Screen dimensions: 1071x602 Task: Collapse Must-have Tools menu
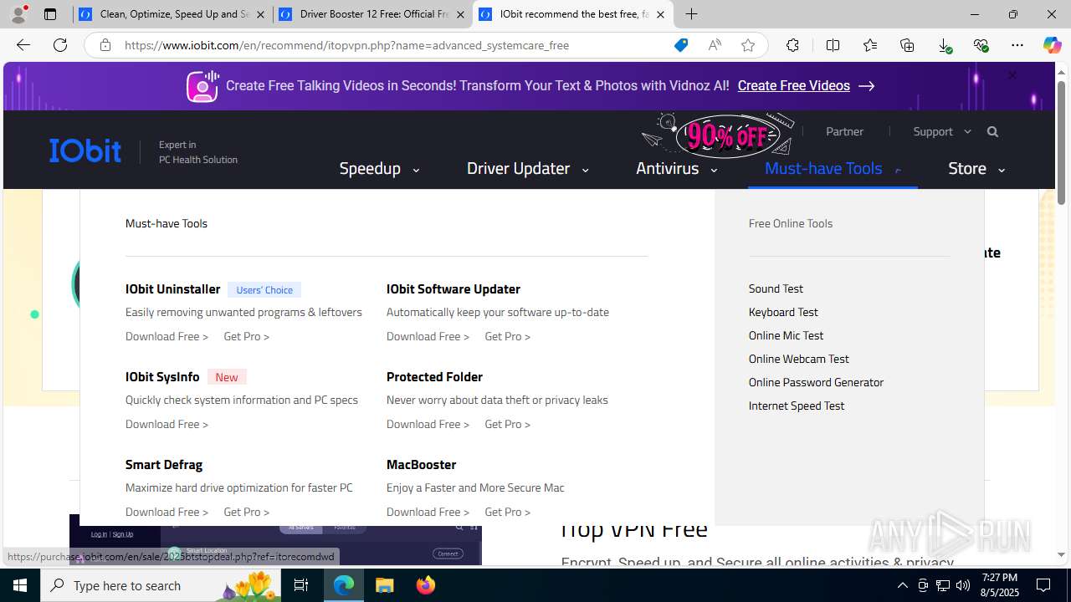833,168
